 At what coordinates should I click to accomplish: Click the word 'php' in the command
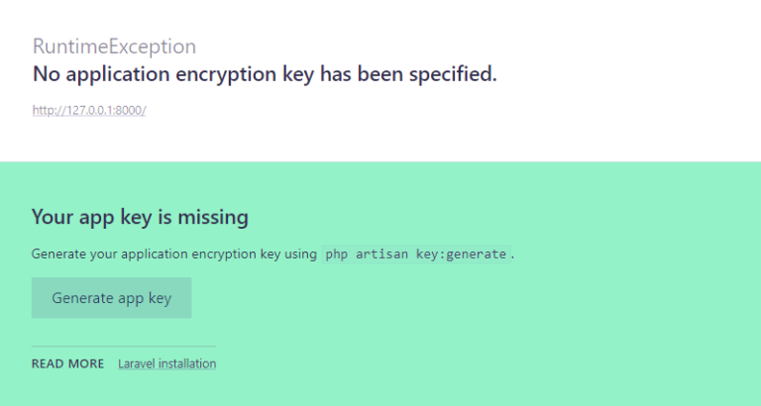(x=337, y=254)
